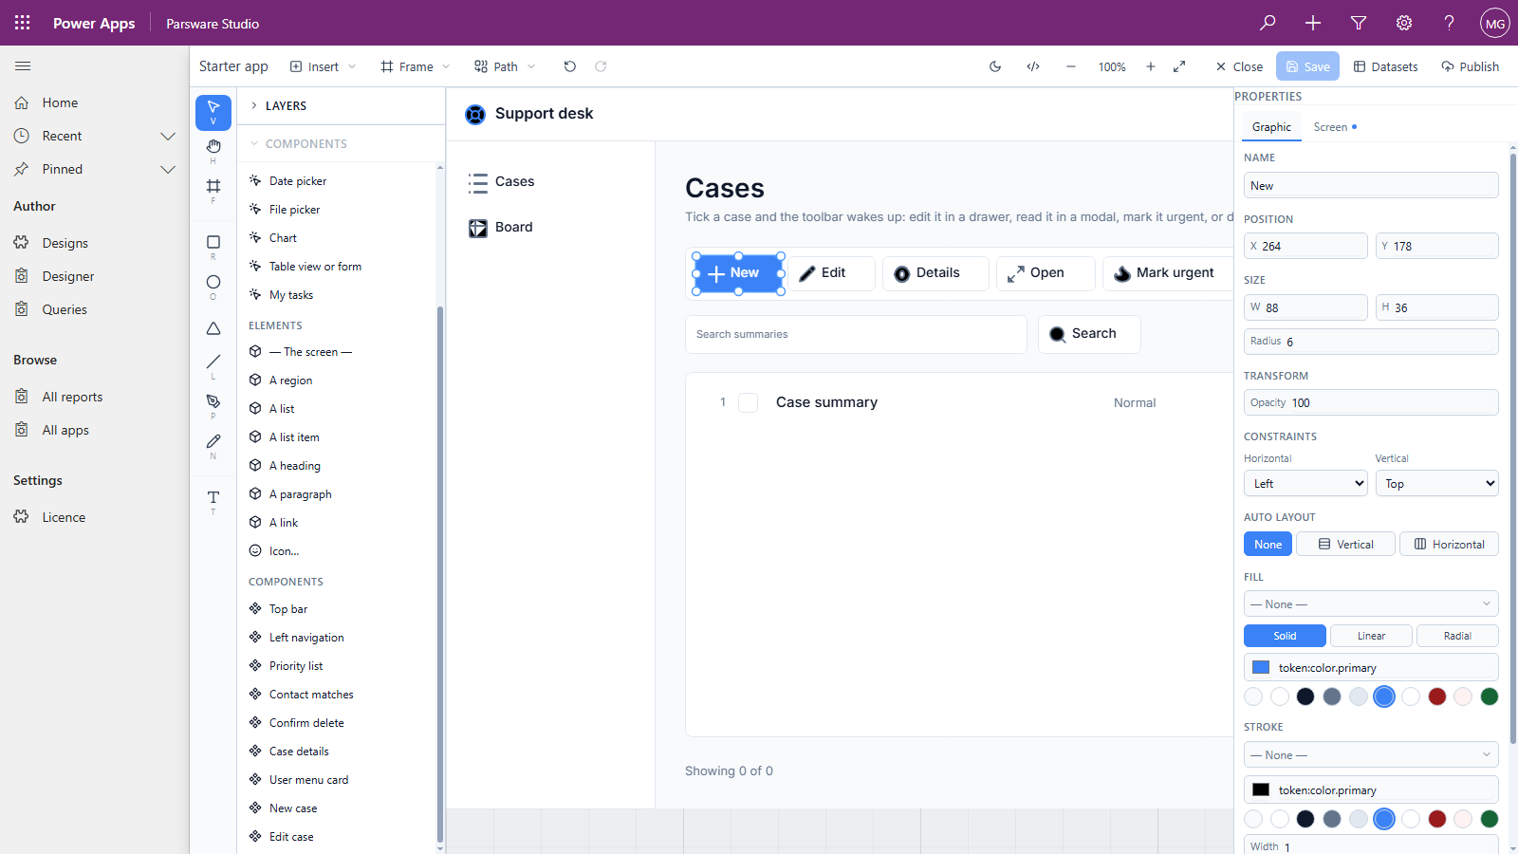The height and width of the screenshot is (854, 1518).
Task: Pick the green stroke swatch
Action: tap(1489, 819)
